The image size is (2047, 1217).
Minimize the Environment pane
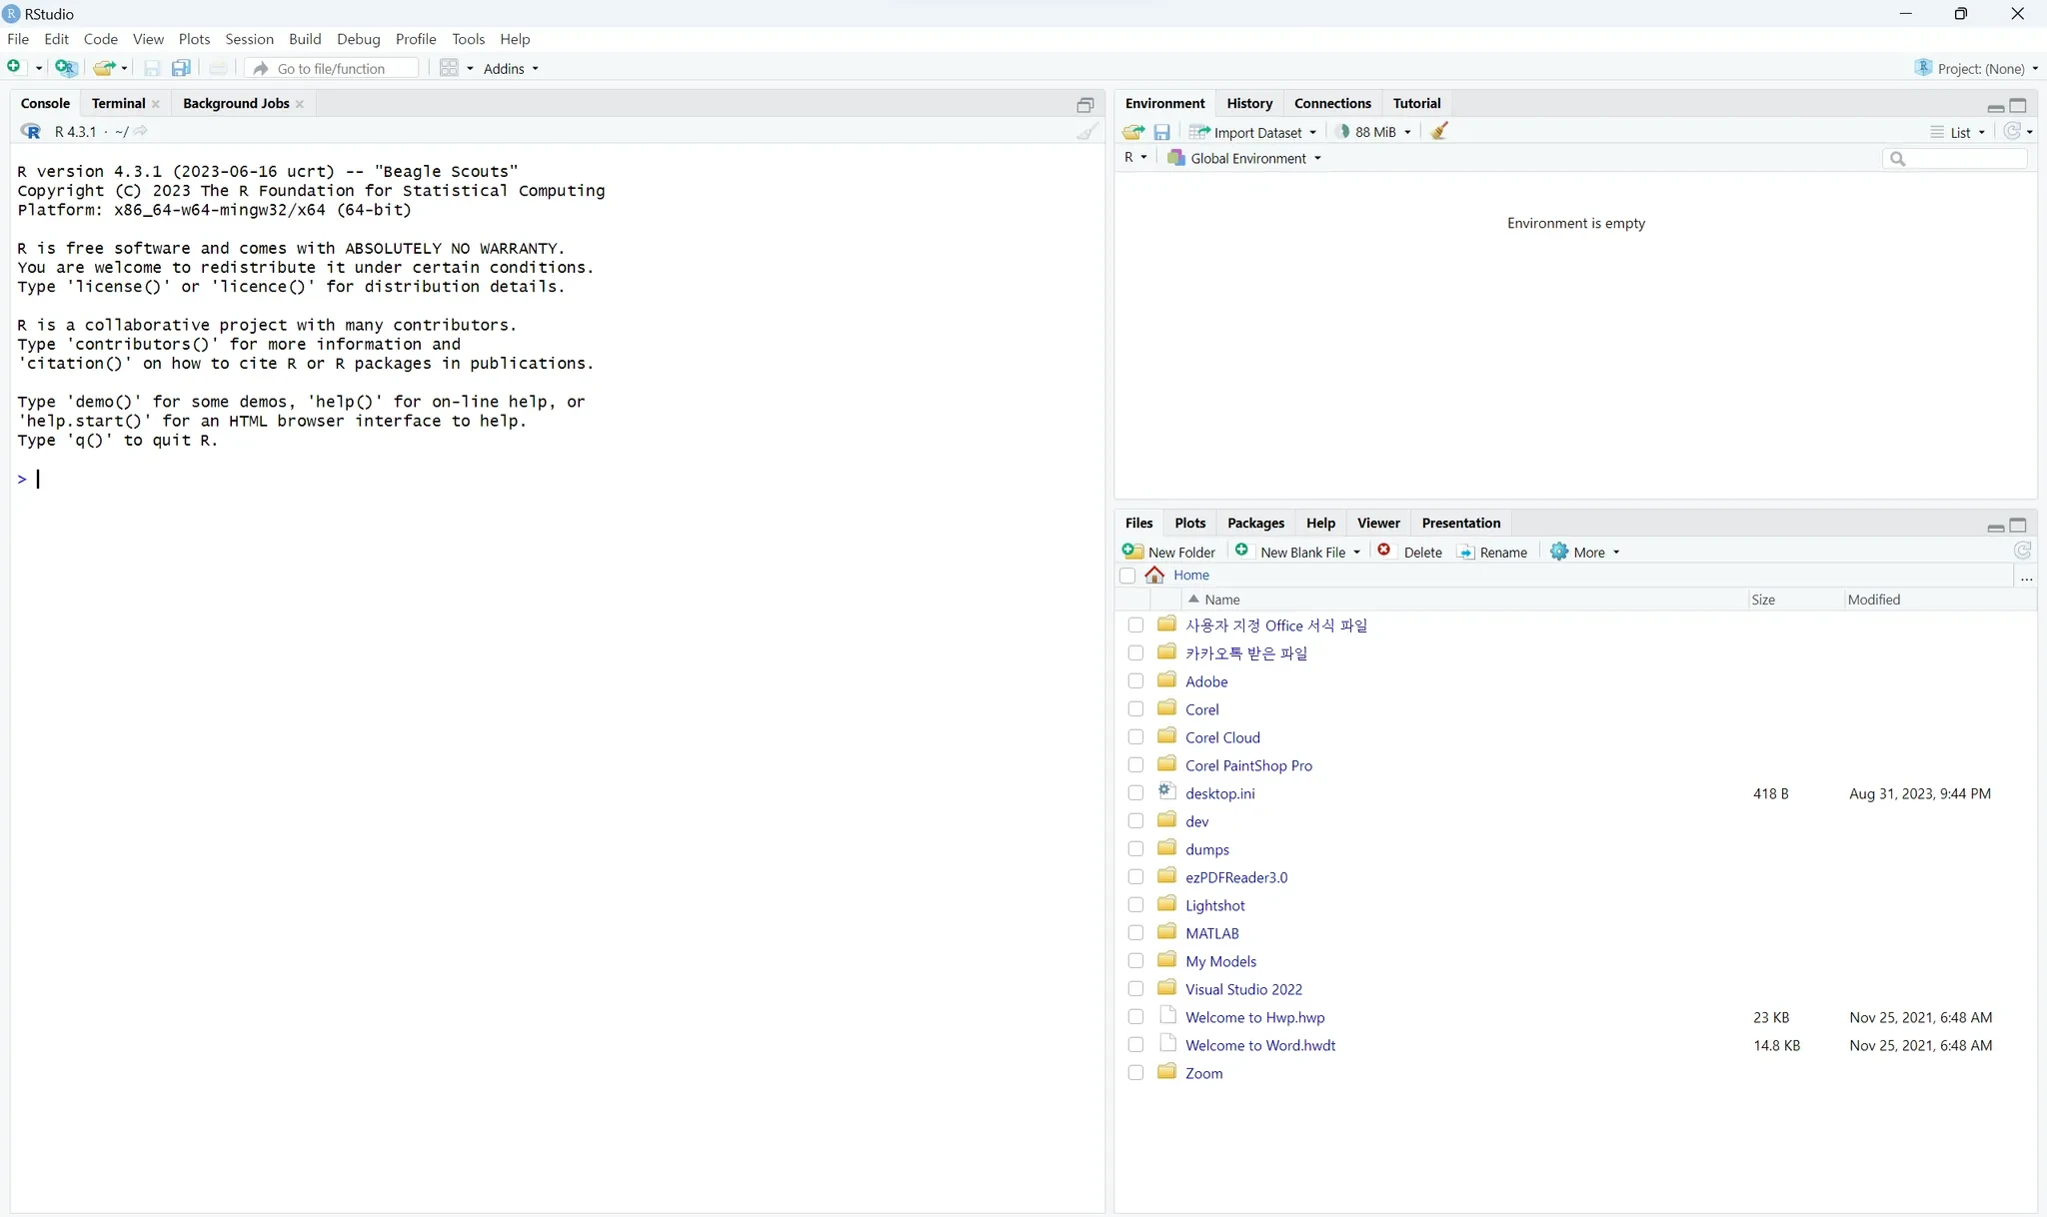[x=1995, y=106]
